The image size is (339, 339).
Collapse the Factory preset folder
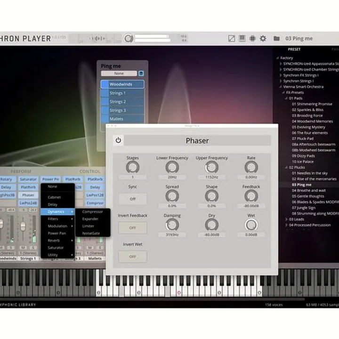point(277,58)
